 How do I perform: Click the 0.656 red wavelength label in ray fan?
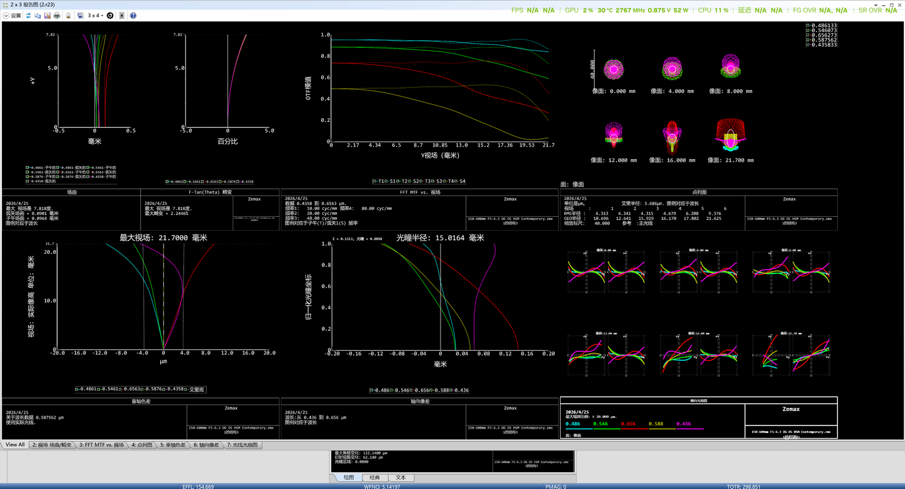[628, 424]
